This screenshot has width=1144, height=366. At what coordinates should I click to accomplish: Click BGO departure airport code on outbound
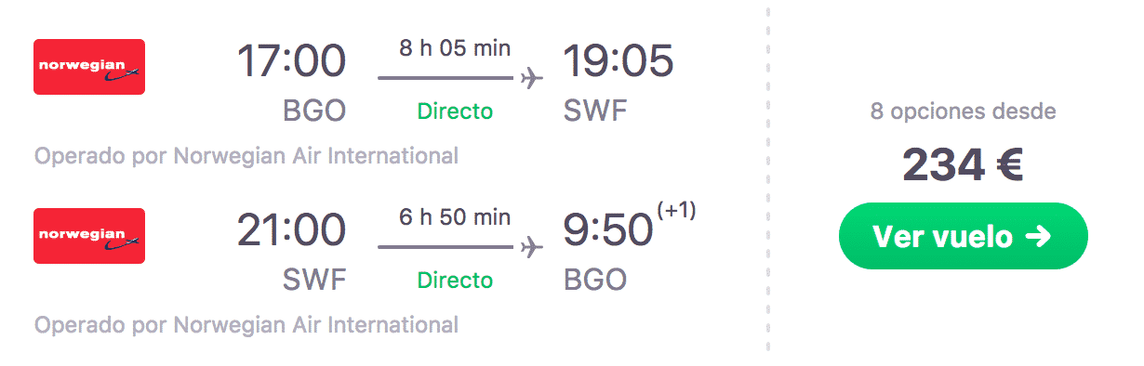314,111
